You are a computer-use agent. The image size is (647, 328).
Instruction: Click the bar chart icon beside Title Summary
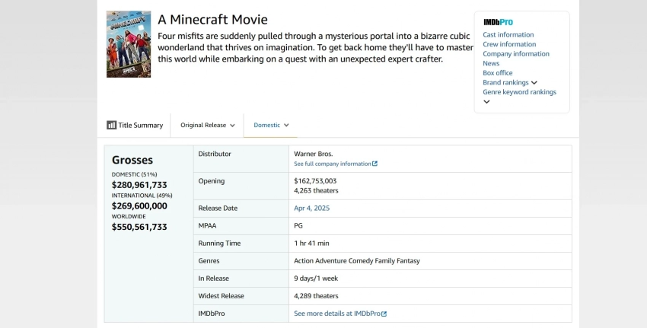[111, 125]
